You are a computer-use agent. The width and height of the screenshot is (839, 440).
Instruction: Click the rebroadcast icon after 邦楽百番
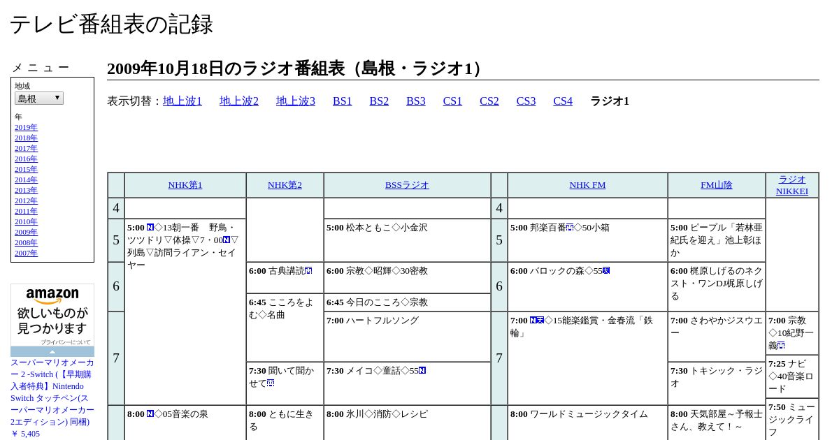coord(570,228)
